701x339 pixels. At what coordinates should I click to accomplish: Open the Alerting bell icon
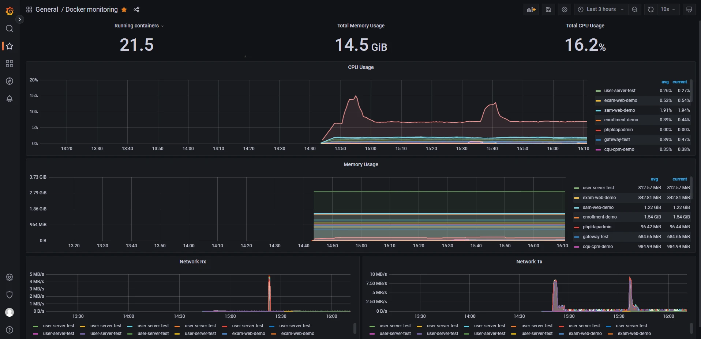point(10,99)
